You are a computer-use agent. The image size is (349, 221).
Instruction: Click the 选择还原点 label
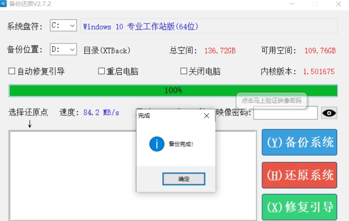point(28,112)
